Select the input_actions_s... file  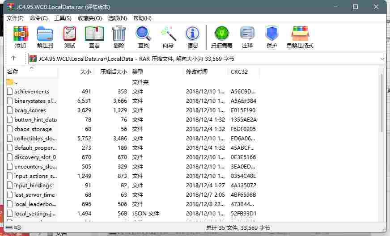click(x=35, y=176)
